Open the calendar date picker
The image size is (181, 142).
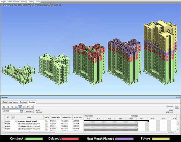click(22, 111)
